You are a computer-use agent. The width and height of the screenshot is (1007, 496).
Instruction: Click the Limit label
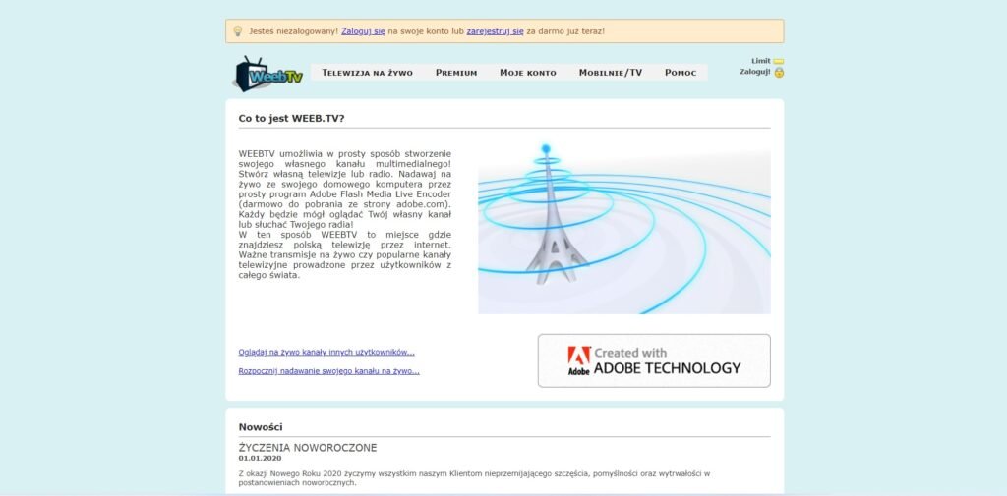(x=761, y=61)
